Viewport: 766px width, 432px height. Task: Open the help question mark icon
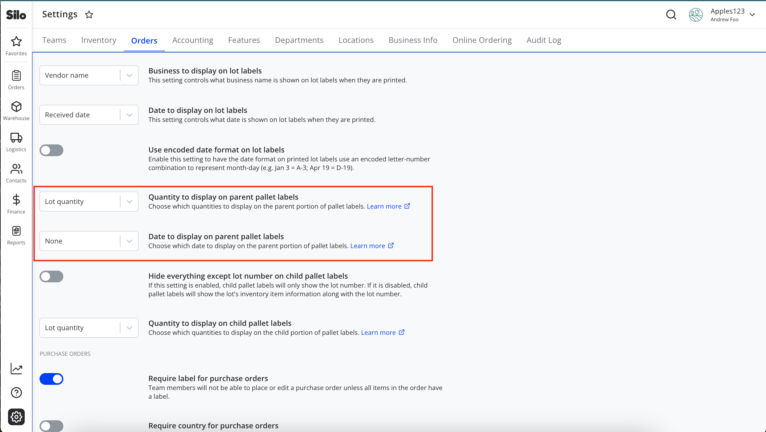click(16, 393)
